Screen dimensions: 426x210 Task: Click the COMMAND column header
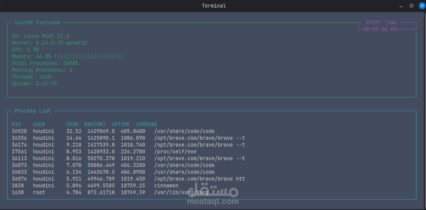[x=147, y=124]
